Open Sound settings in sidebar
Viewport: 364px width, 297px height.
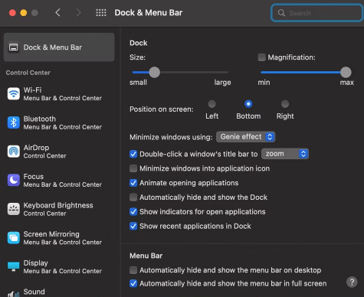[x=59, y=292]
